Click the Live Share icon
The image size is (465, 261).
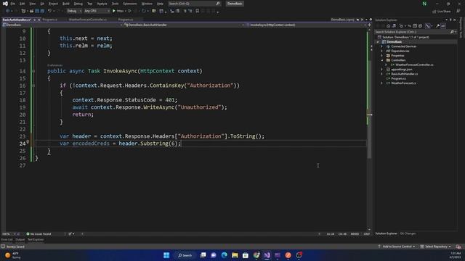coord(442,12)
